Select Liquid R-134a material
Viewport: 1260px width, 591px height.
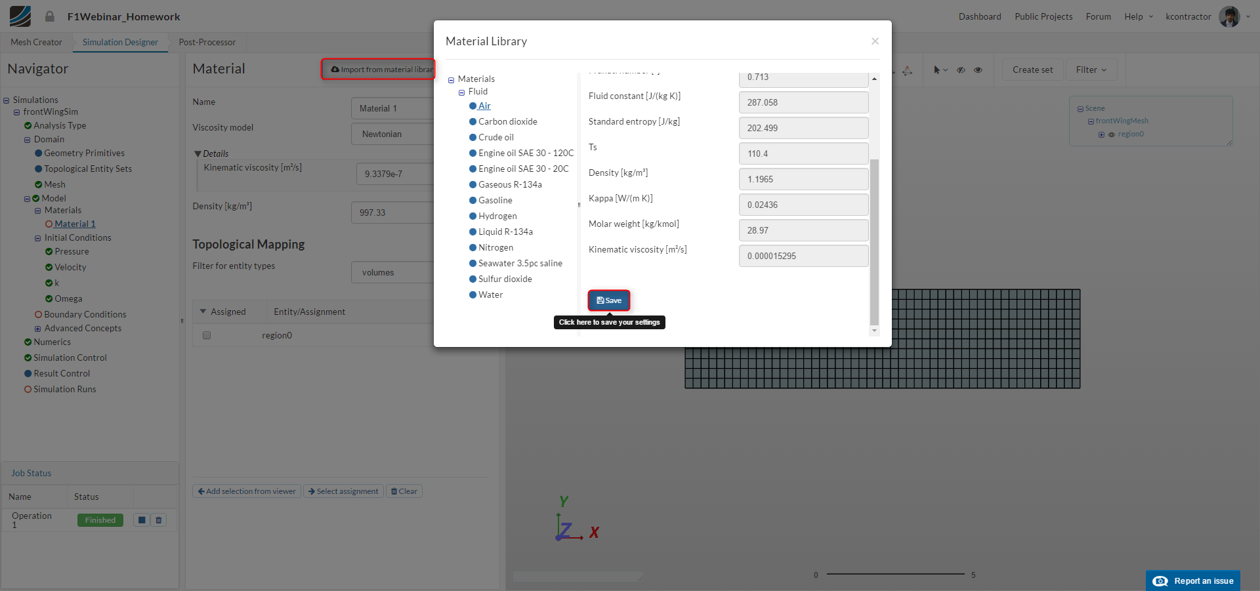[x=505, y=232]
